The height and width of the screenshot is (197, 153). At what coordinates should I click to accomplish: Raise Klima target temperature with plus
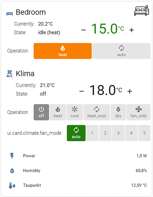pyautogui.click(x=130, y=91)
